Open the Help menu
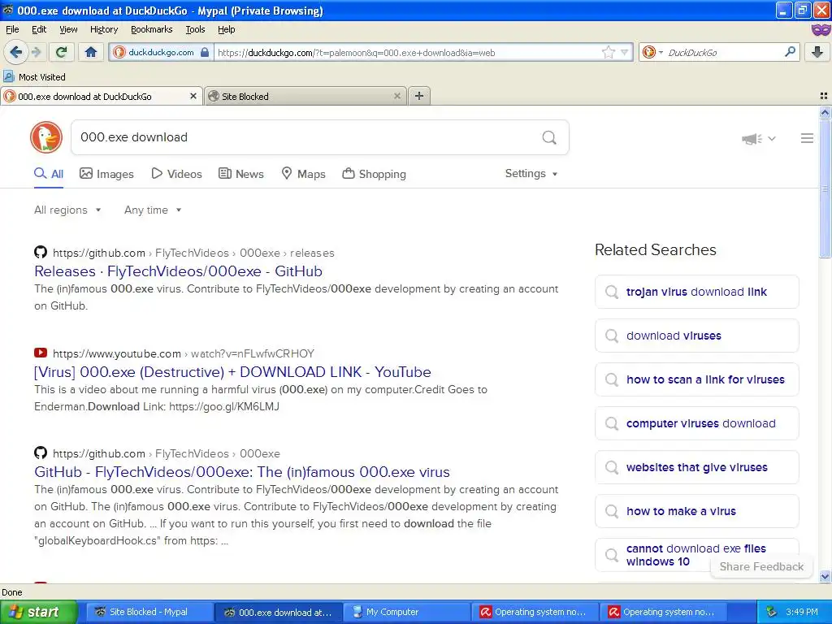 (x=226, y=30)
